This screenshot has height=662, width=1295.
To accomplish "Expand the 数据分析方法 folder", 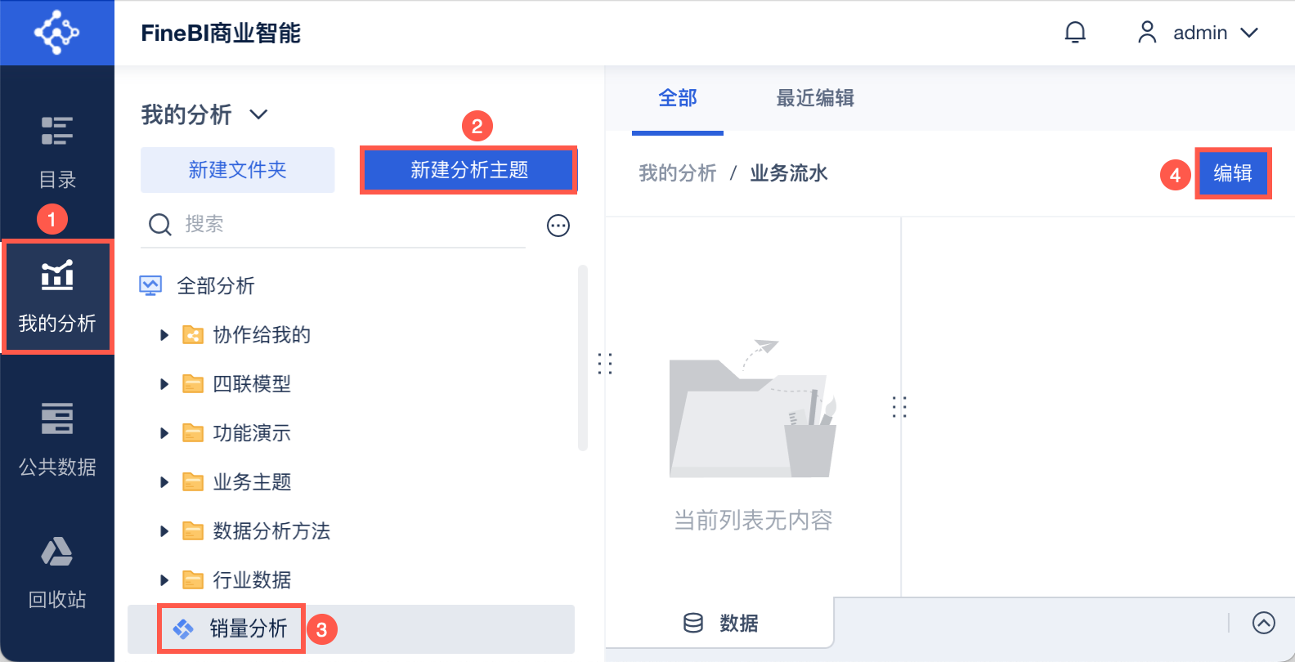I will pyautogui.click(x=164, y=531).
